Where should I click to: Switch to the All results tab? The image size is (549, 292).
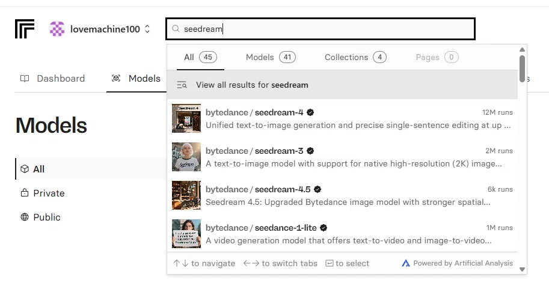tap(200, 57)
